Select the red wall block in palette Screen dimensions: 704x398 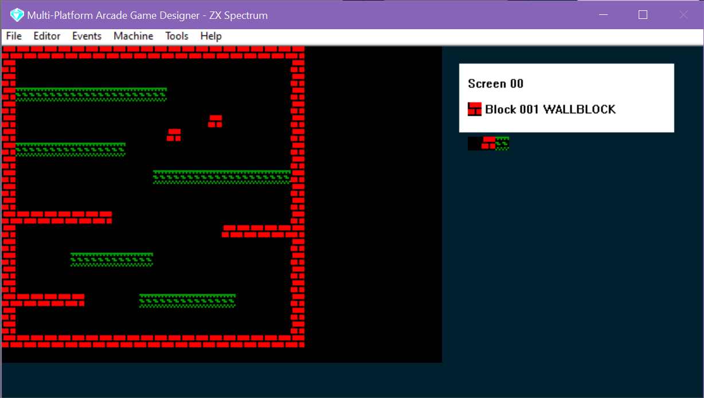coord(488,143)
